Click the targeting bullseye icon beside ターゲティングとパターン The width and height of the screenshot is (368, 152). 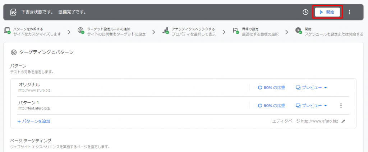pos(14,52)
